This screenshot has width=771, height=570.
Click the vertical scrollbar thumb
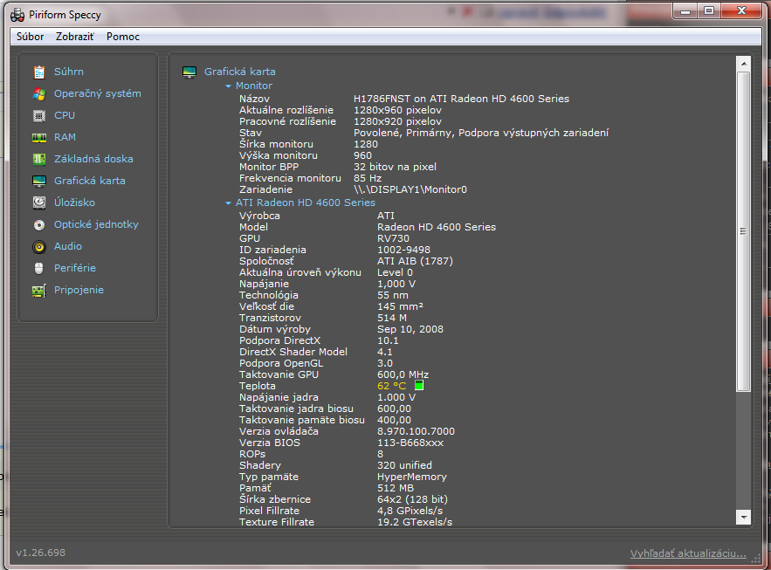pyautogui.click(x=743, y=231)
